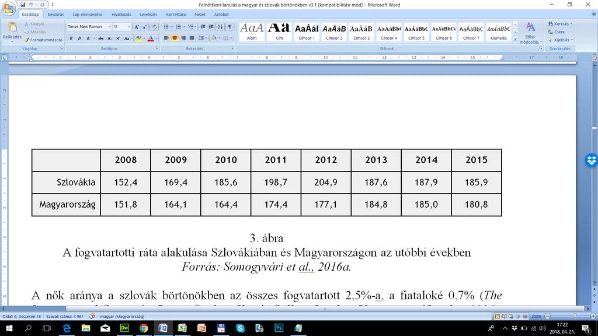The height and width of the screenshot is (336, 598).
Task: Switch to the Korrektúra tab
Action: (176, 15)
